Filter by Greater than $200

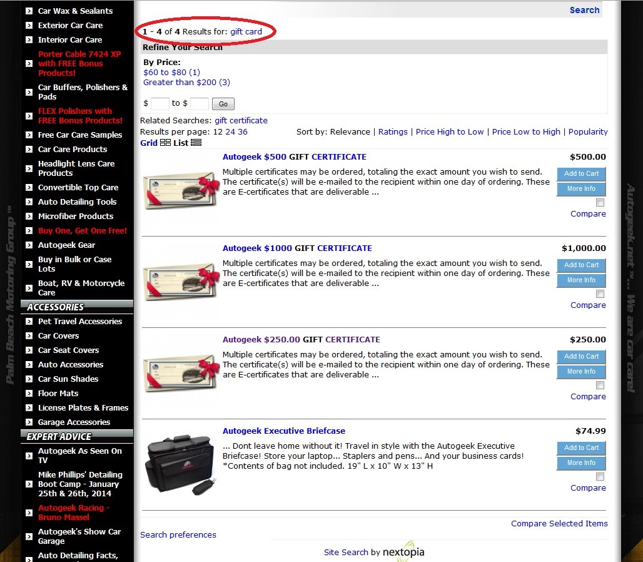point(186,83)
